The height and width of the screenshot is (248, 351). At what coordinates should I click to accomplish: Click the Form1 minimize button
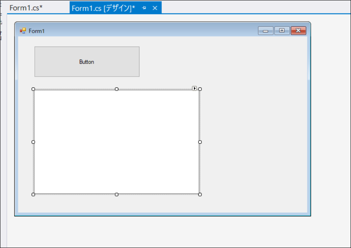coord(265,31)
